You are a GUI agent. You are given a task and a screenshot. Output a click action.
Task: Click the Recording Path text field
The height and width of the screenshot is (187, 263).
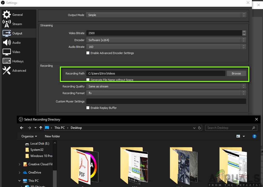(156, 73)
